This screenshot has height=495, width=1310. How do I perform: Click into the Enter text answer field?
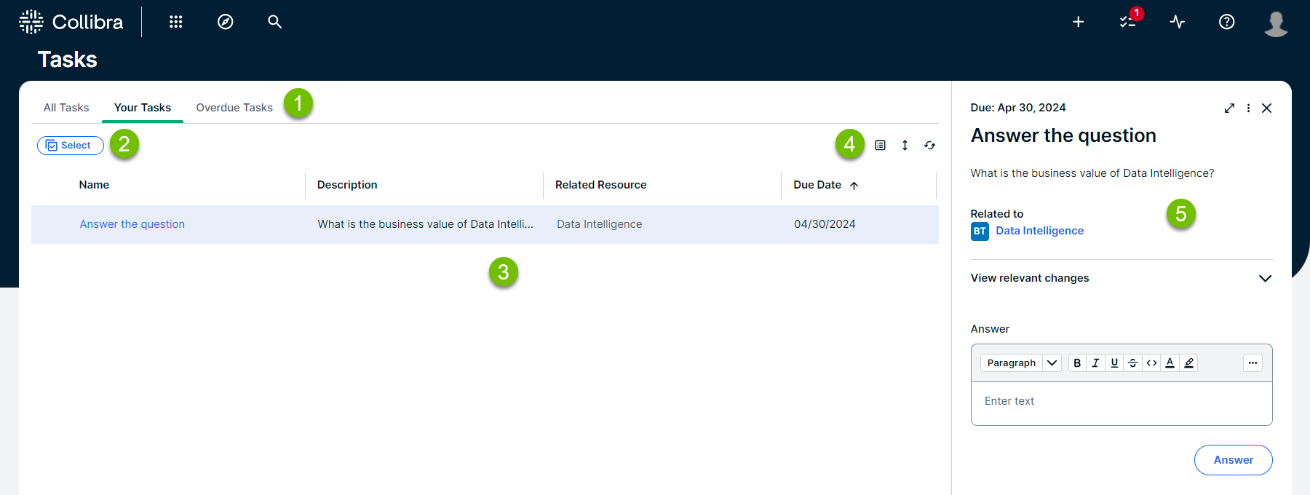coord(1121,402)
